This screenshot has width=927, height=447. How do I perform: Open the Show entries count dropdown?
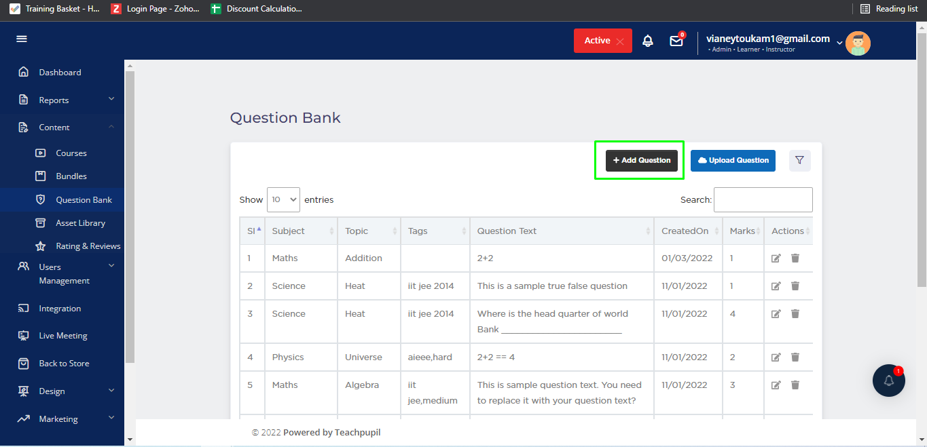283,200
